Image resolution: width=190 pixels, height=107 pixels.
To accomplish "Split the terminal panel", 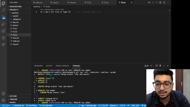I will point(156,66).
